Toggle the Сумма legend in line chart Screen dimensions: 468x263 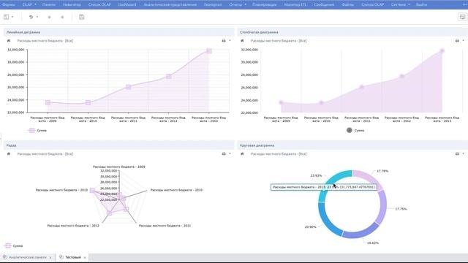tap(37, 130)
